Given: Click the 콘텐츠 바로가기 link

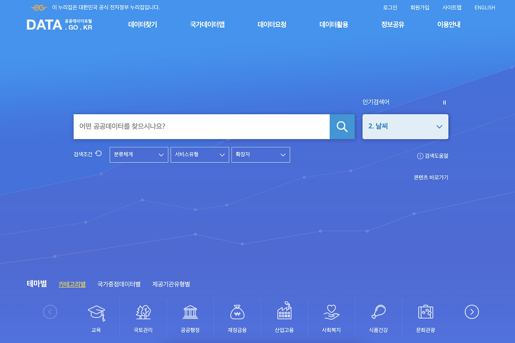Looking at the screenshot, I should pos(431,177).
